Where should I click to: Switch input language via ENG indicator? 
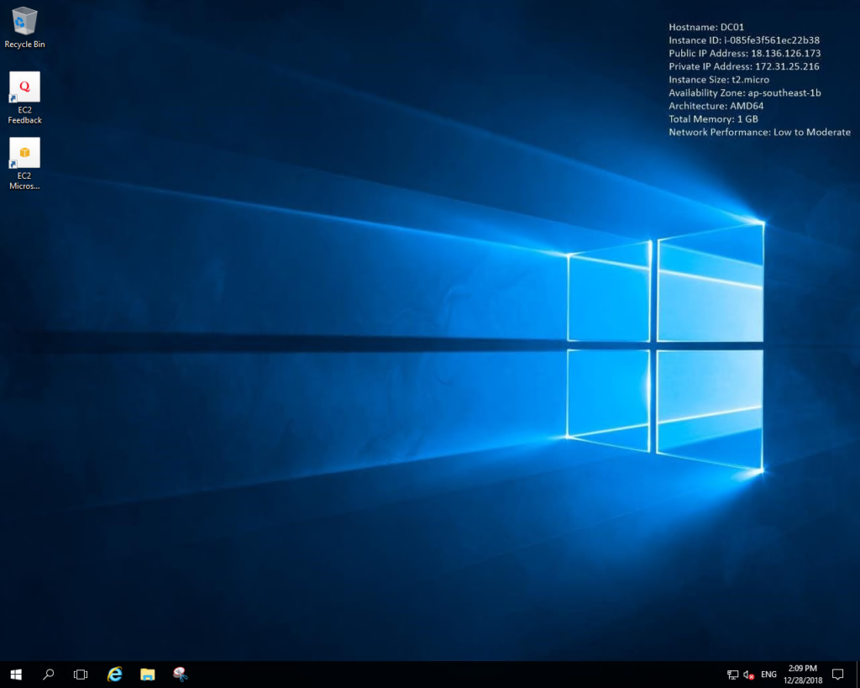[768, 675]
